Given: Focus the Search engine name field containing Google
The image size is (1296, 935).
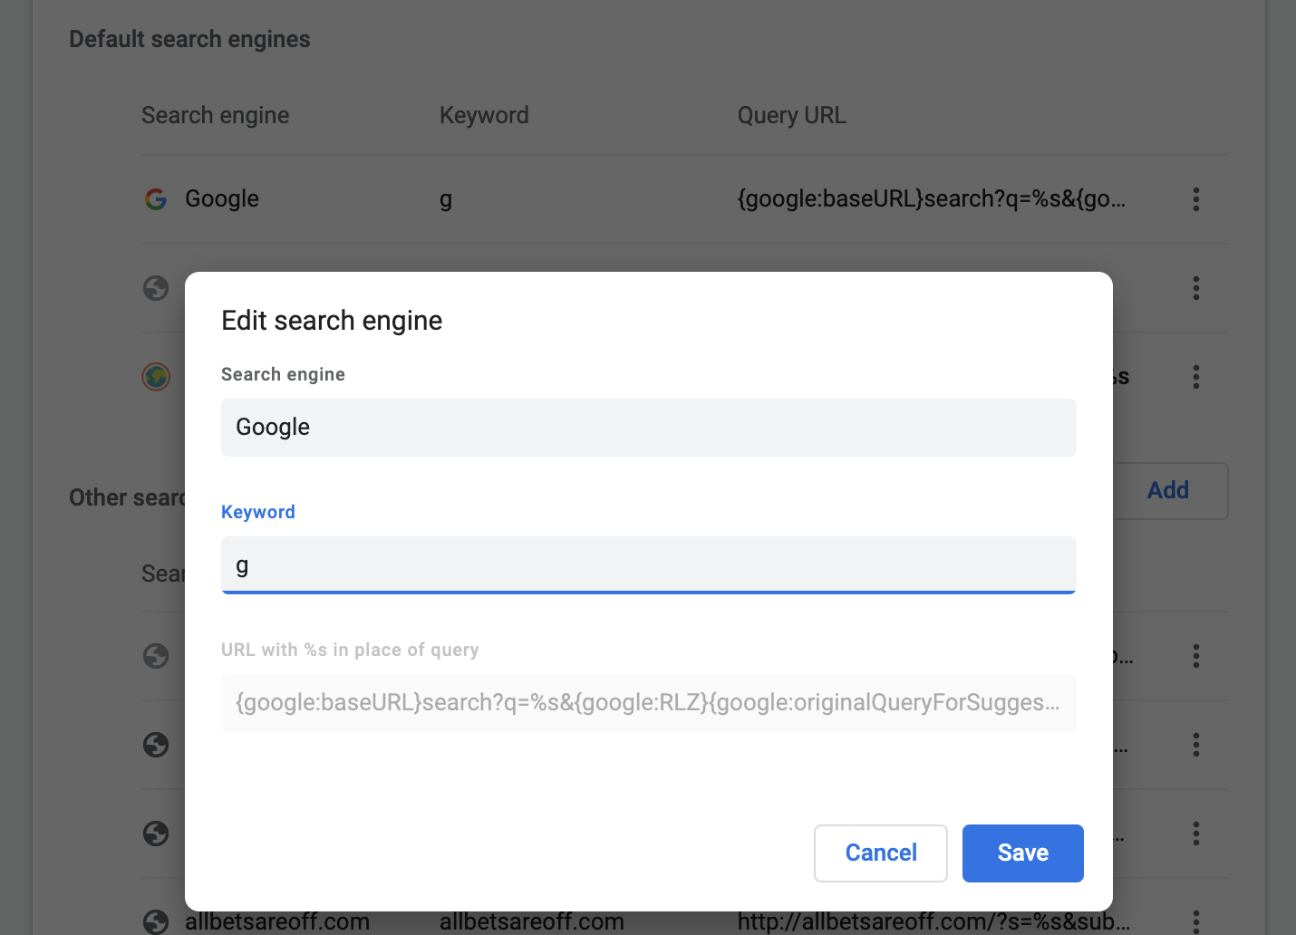Looking at the screenshot, I should (648, 428).
